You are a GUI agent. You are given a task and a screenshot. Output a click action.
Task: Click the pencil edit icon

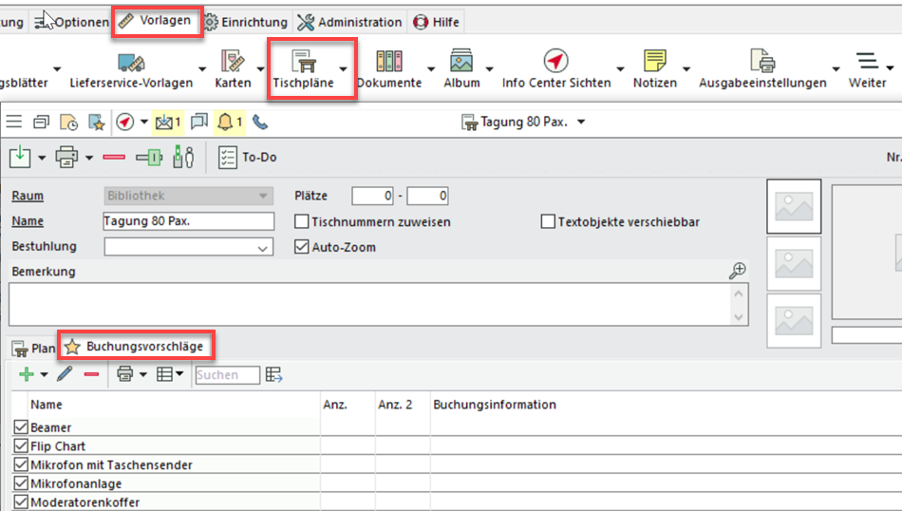[65, 375]
